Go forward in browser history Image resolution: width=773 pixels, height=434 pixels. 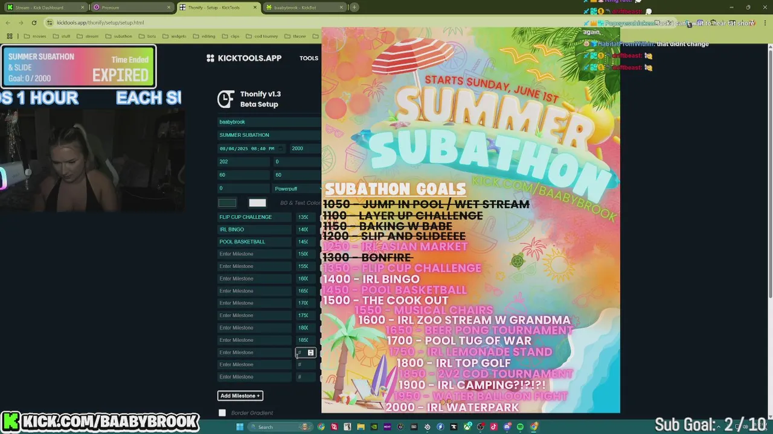coord(21,22)
